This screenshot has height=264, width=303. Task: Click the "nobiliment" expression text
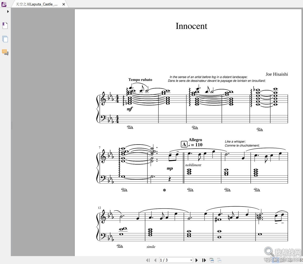[193, 165]
